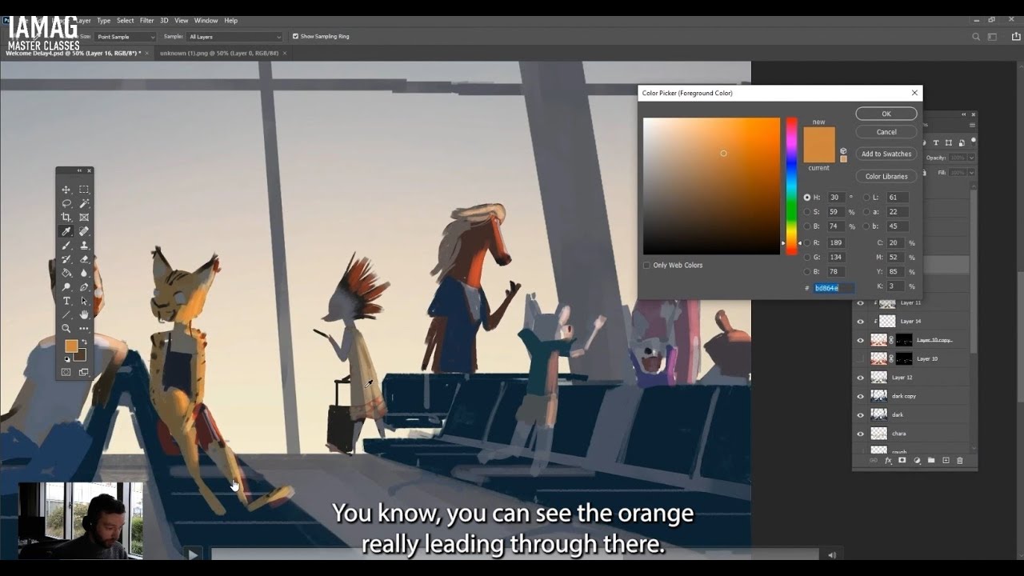Hide the chara layer eye icon
The image size is (1024, 576).
point(861,434)
